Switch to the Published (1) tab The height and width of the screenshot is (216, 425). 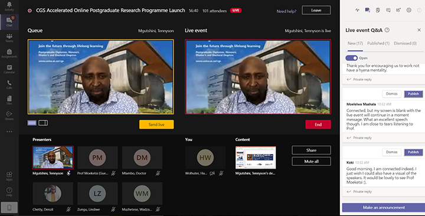pyautogui.click(x=378, y=43)
